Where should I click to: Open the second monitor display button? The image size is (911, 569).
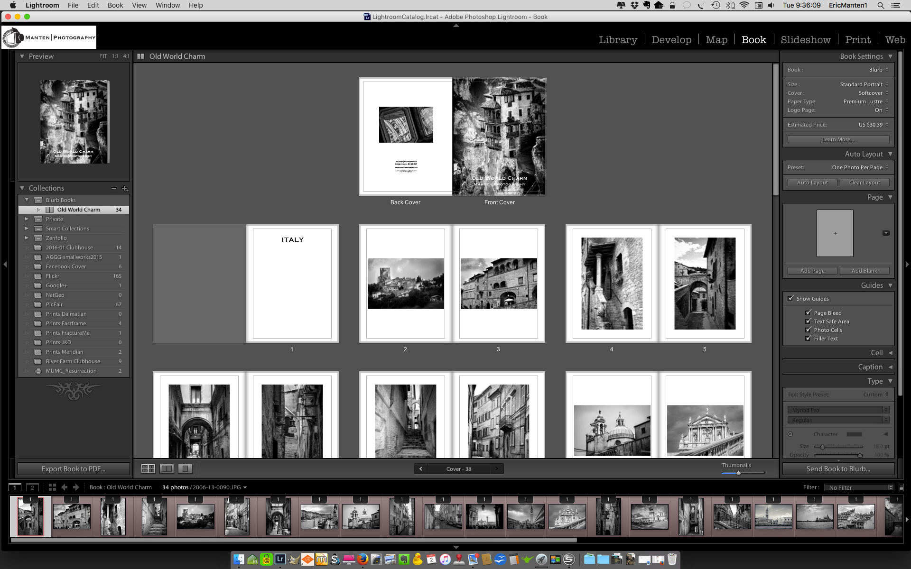32,487
